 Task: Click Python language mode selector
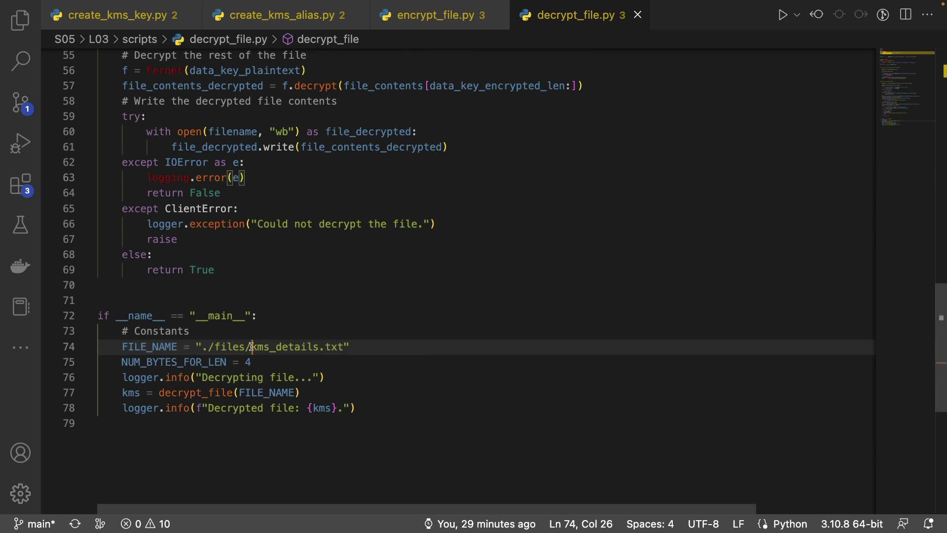click(790, 524)
